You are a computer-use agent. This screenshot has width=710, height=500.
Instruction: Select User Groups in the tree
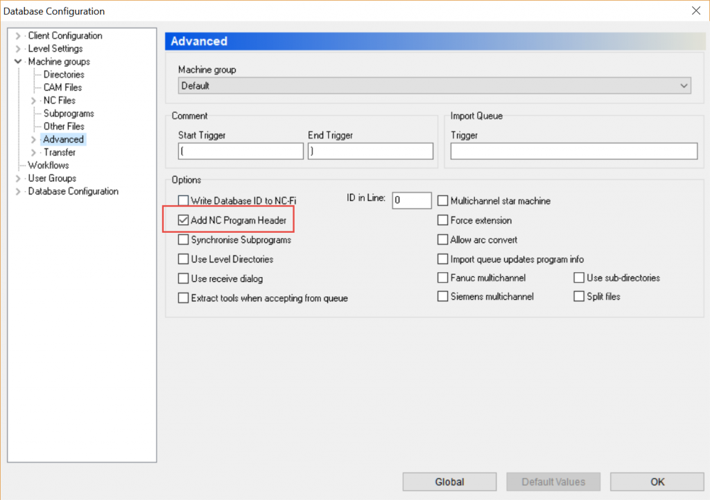coord(52,179)
